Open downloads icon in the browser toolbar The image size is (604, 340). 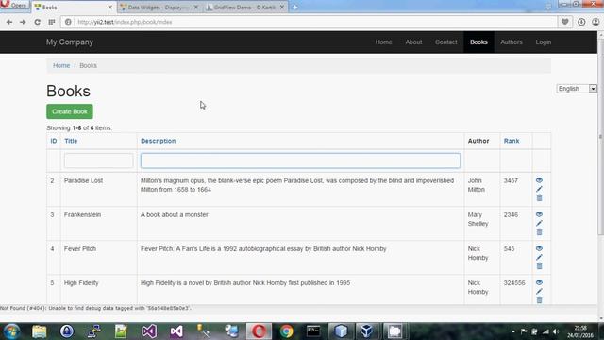click(x=581, y=22)
